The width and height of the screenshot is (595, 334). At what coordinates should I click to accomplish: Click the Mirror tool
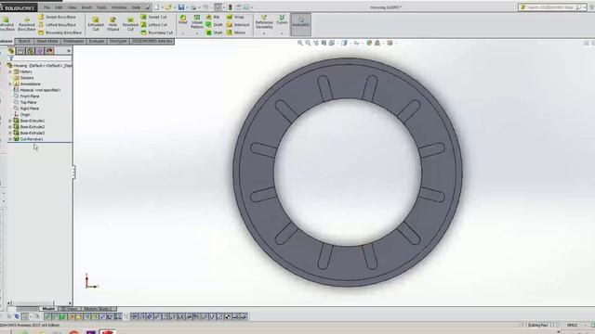[236, 32]
